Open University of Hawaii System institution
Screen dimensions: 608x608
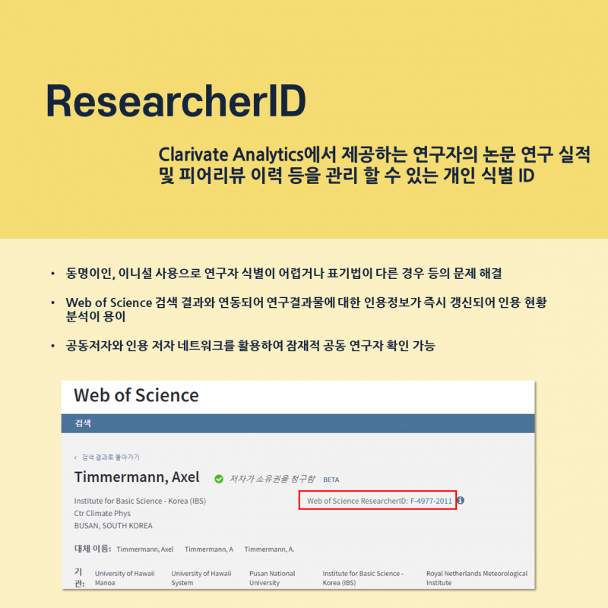[x=201, y=578]
